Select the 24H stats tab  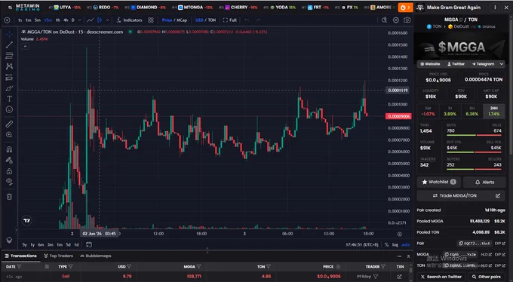pos(494,112)
